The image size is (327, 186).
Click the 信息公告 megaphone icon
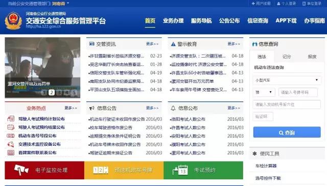coord(92,108)
